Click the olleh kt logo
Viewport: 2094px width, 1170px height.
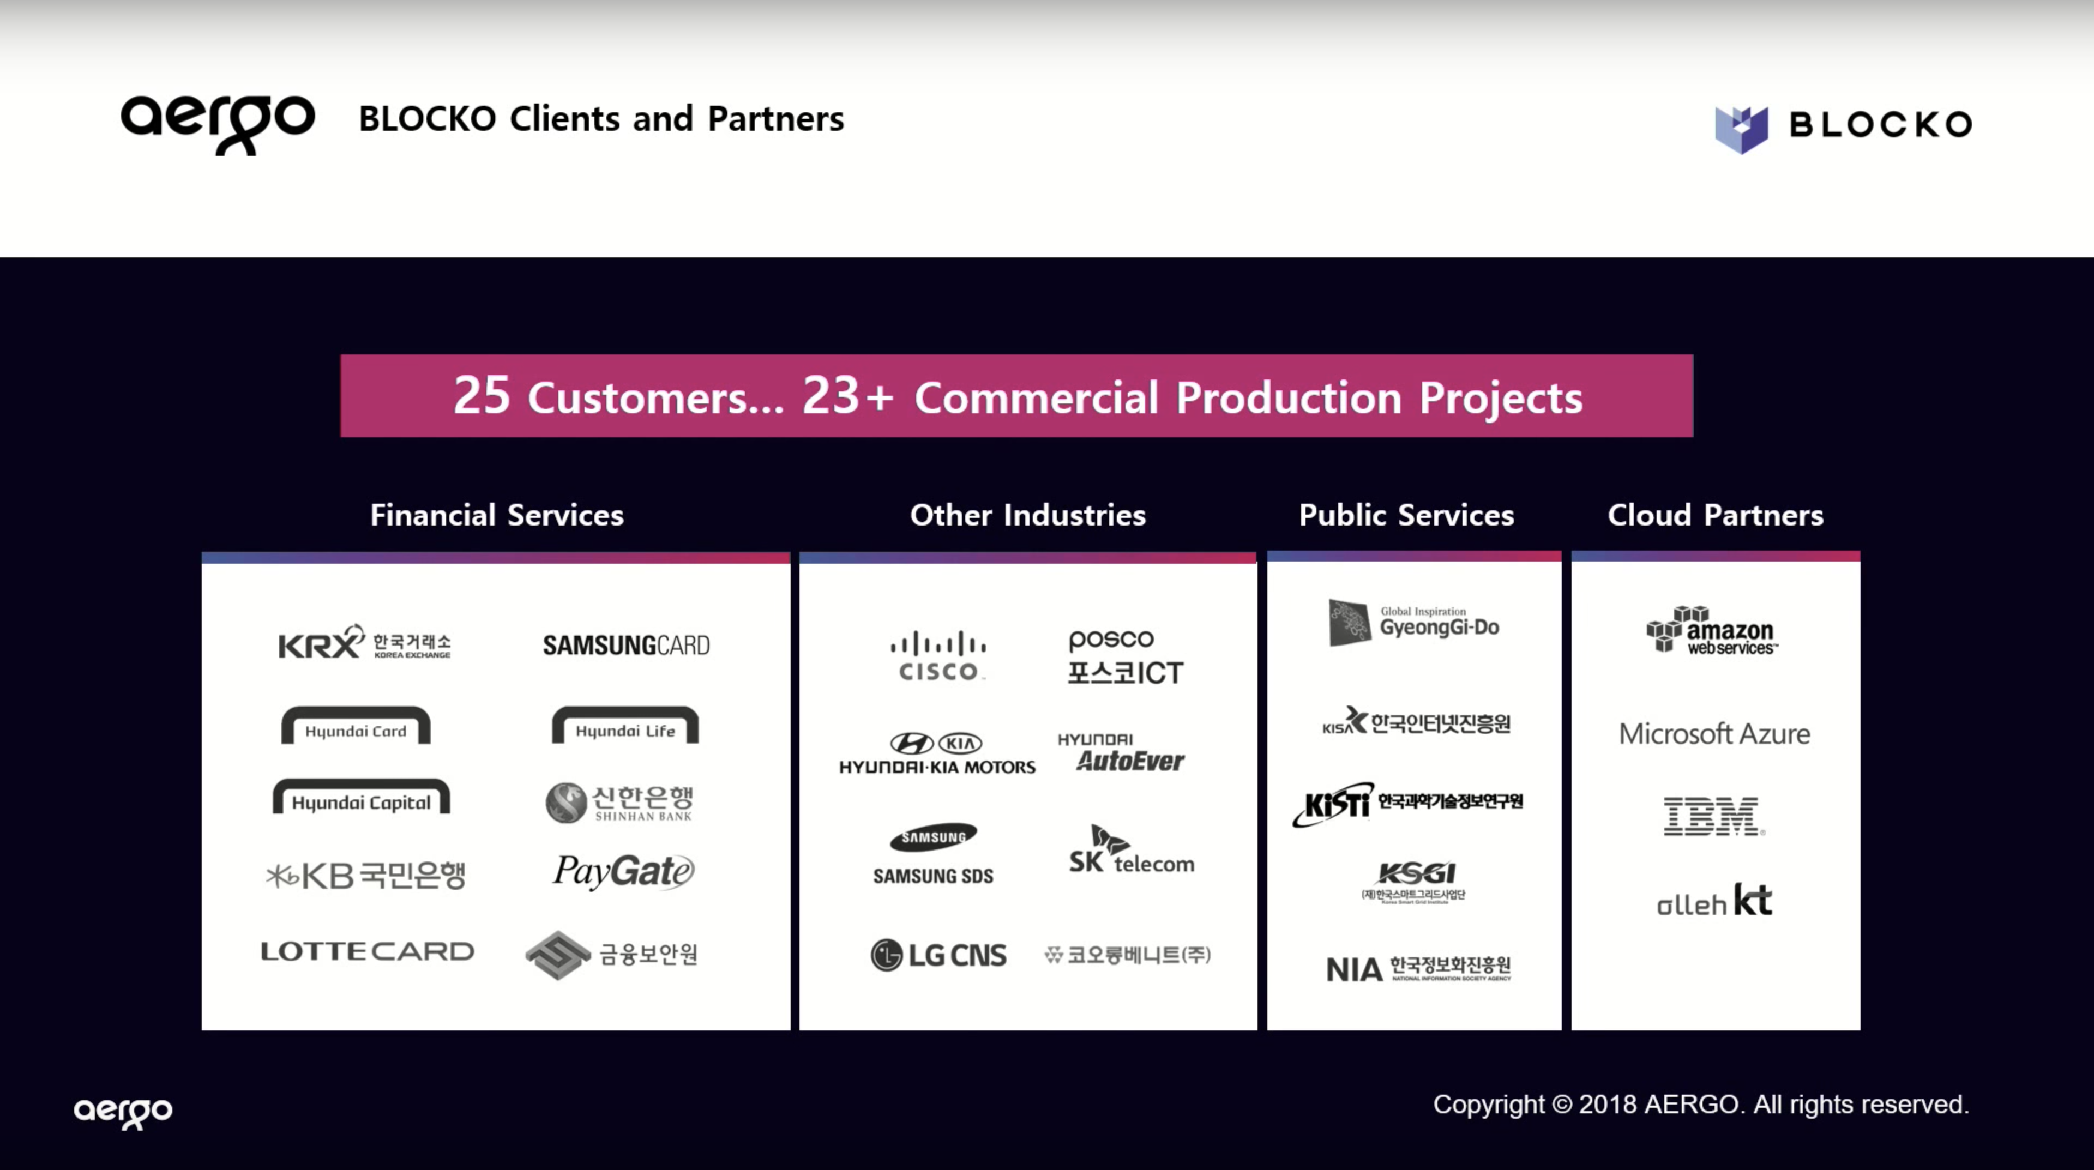pos(1714,900)
